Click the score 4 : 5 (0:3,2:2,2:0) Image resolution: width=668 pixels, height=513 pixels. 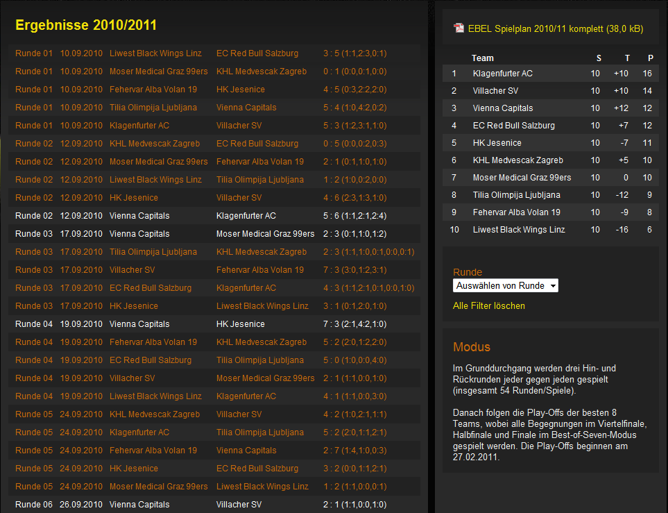355,89
